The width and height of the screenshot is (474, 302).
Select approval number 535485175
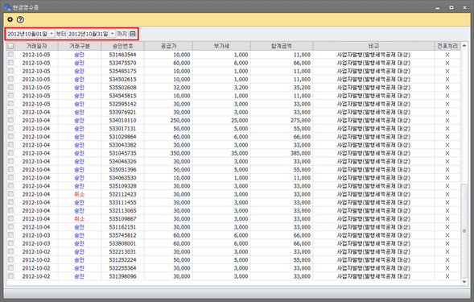click(122, 71)
